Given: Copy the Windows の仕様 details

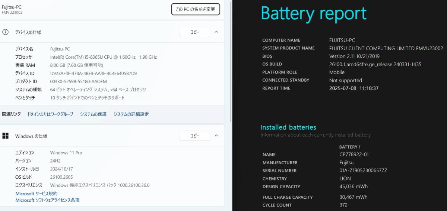Looking at the screenshot, I should (x=195, y=136).
